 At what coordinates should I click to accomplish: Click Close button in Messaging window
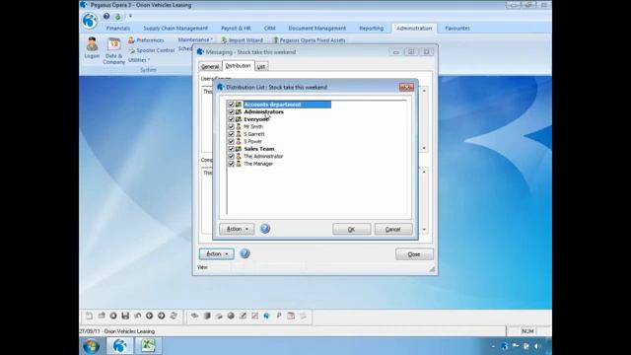pos(414,254)
